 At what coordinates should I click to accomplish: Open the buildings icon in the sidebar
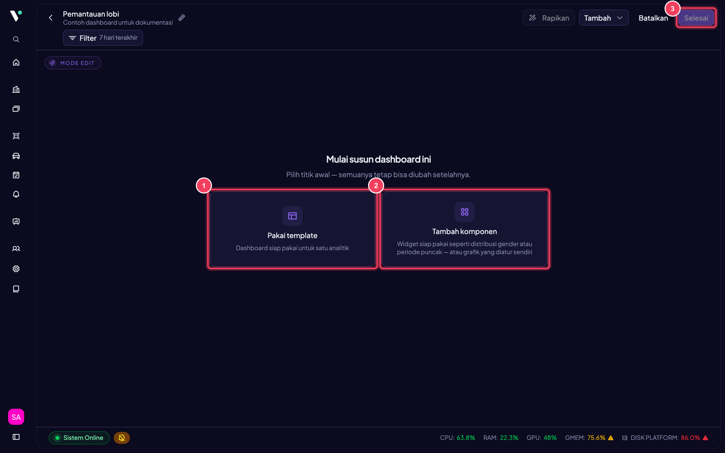[16, 90]
